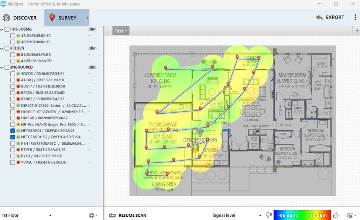Click the Discover mode icon
The image size is (360, 220).
[6, 18]
